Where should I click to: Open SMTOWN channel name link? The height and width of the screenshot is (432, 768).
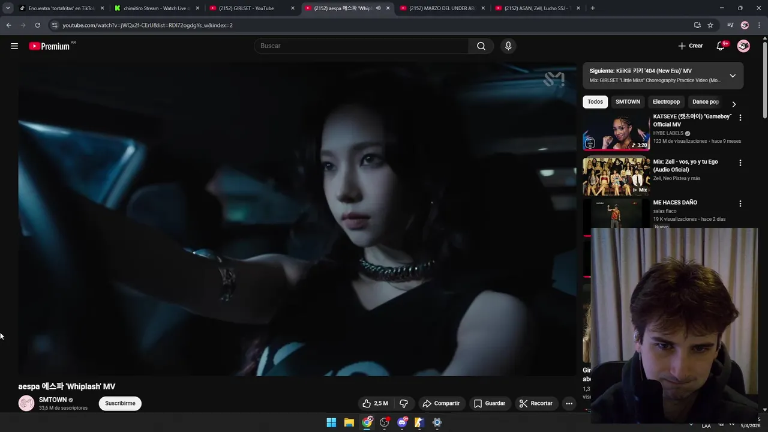53,400
